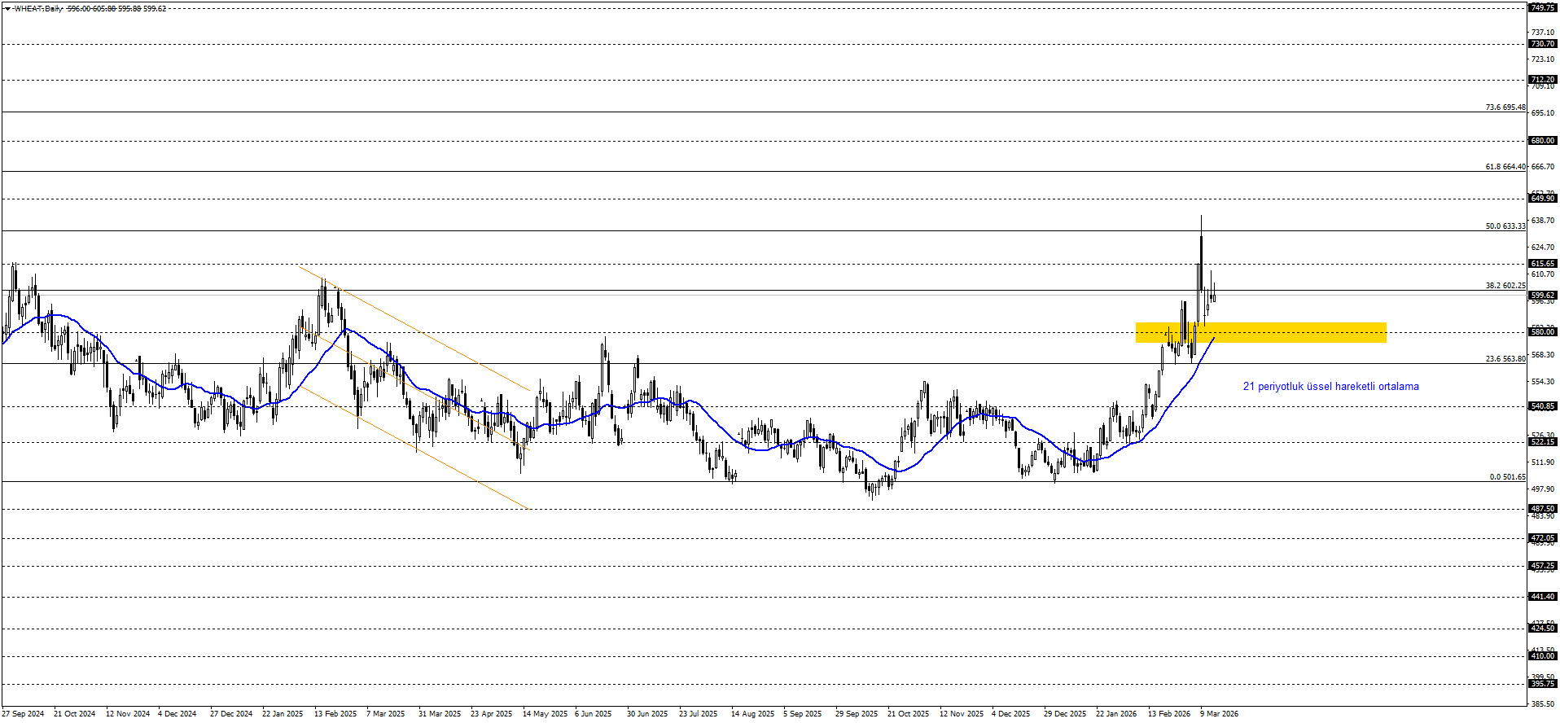
Task: Click the '21 periyotluk üssel hareketli ortalama' label
Action: click(x=1330, y=387)
